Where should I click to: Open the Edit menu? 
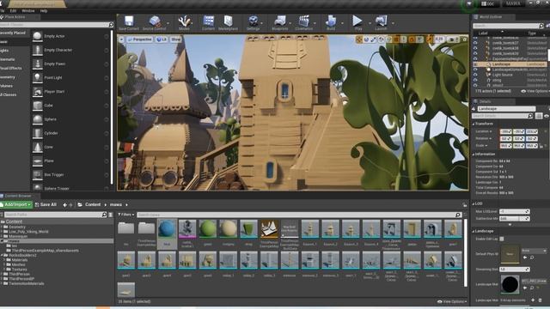13,11
